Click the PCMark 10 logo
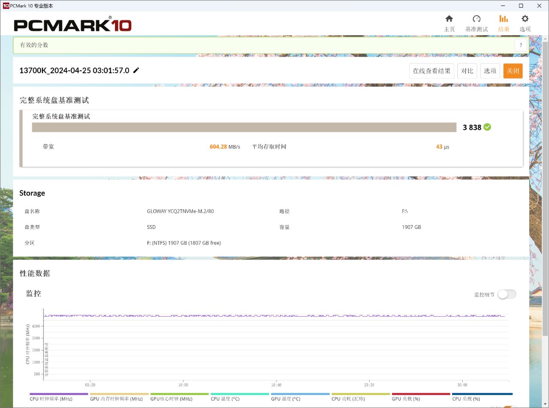This screenshot has height=408, width=549. coord(72,25)
